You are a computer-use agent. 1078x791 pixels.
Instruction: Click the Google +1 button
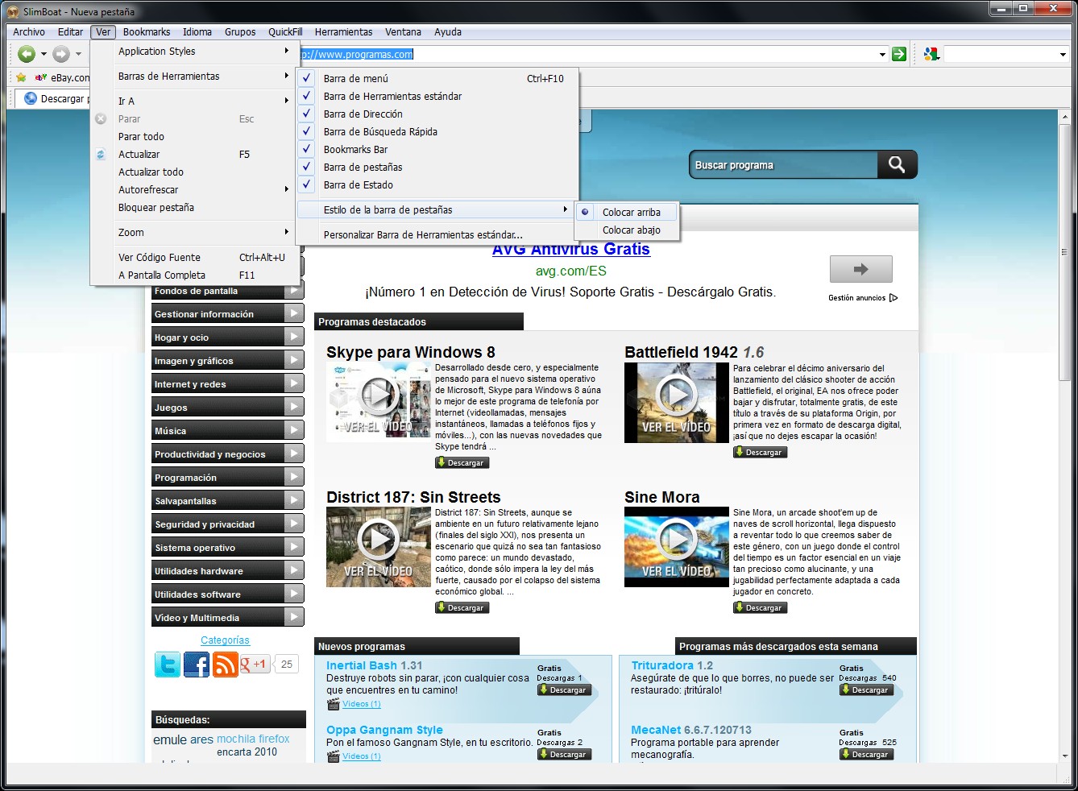pyautogui.click(x=255, y=665)
